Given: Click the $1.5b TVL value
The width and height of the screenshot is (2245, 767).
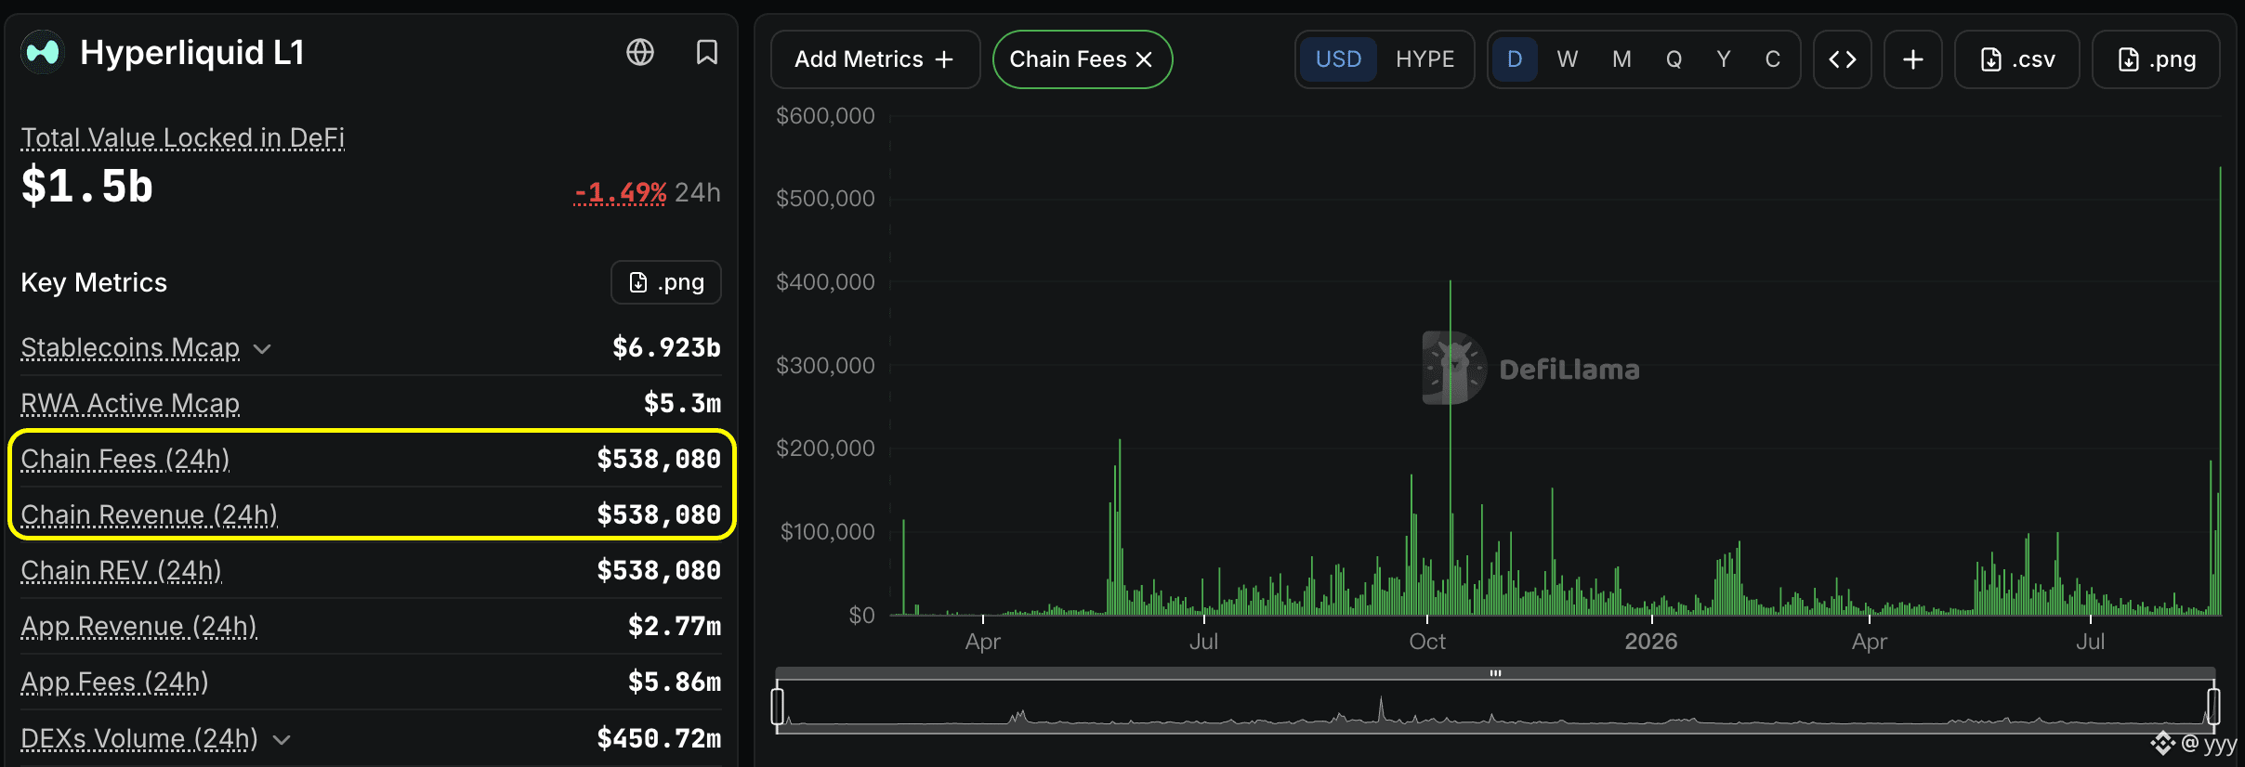Looking at the screenshot, I should point(87,186).
